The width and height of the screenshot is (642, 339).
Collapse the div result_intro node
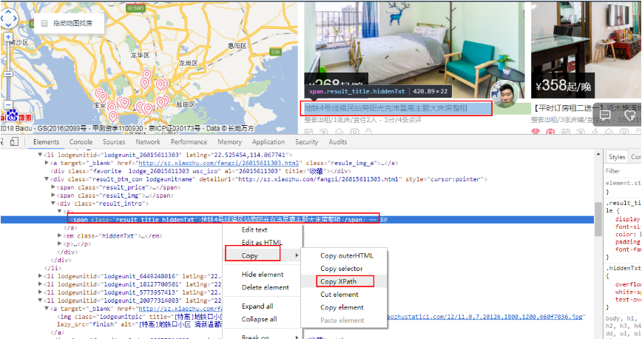pos(53,204)
